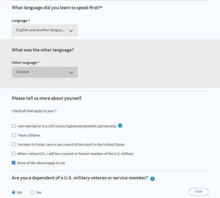Click the U.S. military attendance label text
This screenshot has width=220, height=198.
[x=75, y=154]
